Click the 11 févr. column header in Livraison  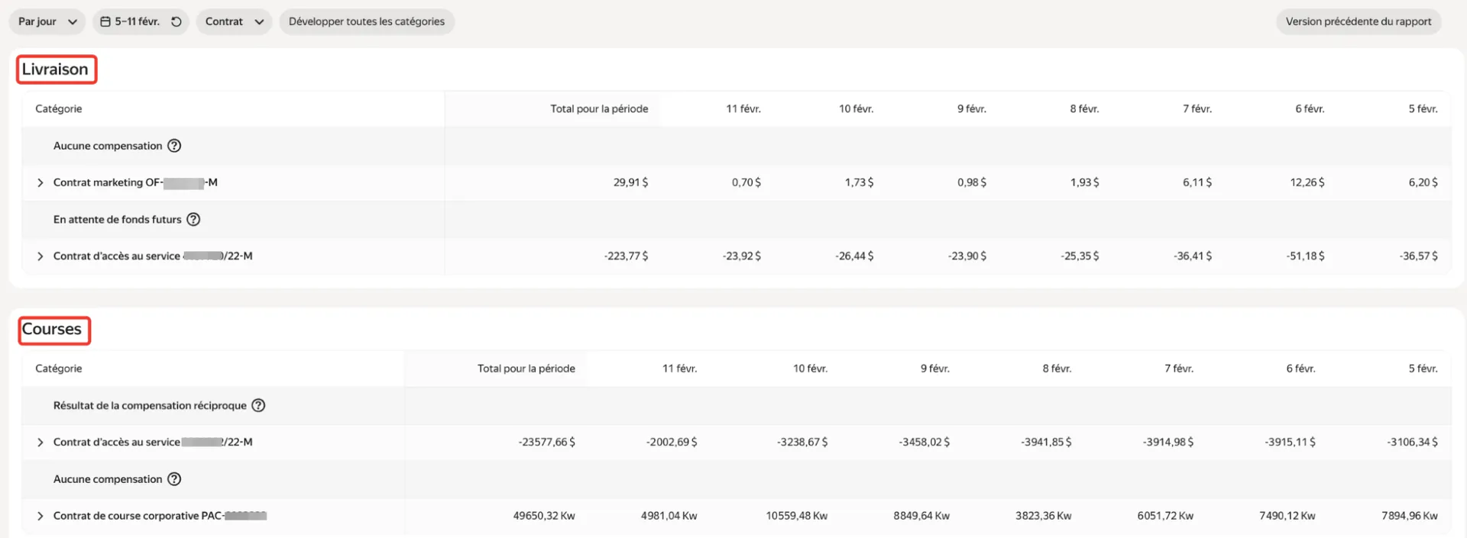click(743, 109)
